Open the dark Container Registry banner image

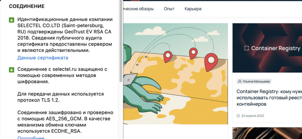coord(267,48)
